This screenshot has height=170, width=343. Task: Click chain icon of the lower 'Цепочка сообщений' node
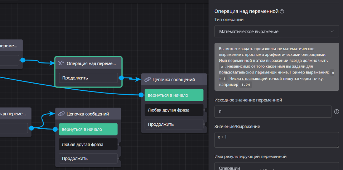click(x=61, y=114)
